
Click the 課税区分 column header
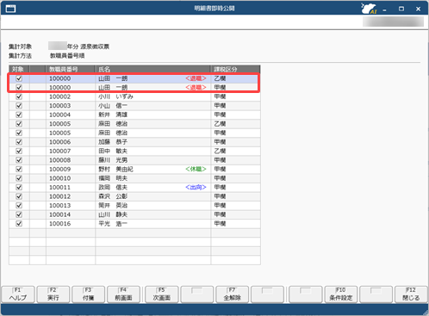pos(235,69)
